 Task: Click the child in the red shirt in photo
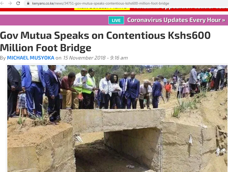(x=168, y=90)
